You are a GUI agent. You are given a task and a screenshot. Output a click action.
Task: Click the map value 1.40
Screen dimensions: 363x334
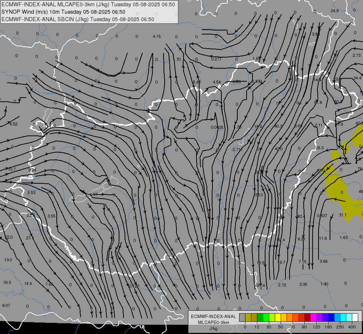point(324,284)
